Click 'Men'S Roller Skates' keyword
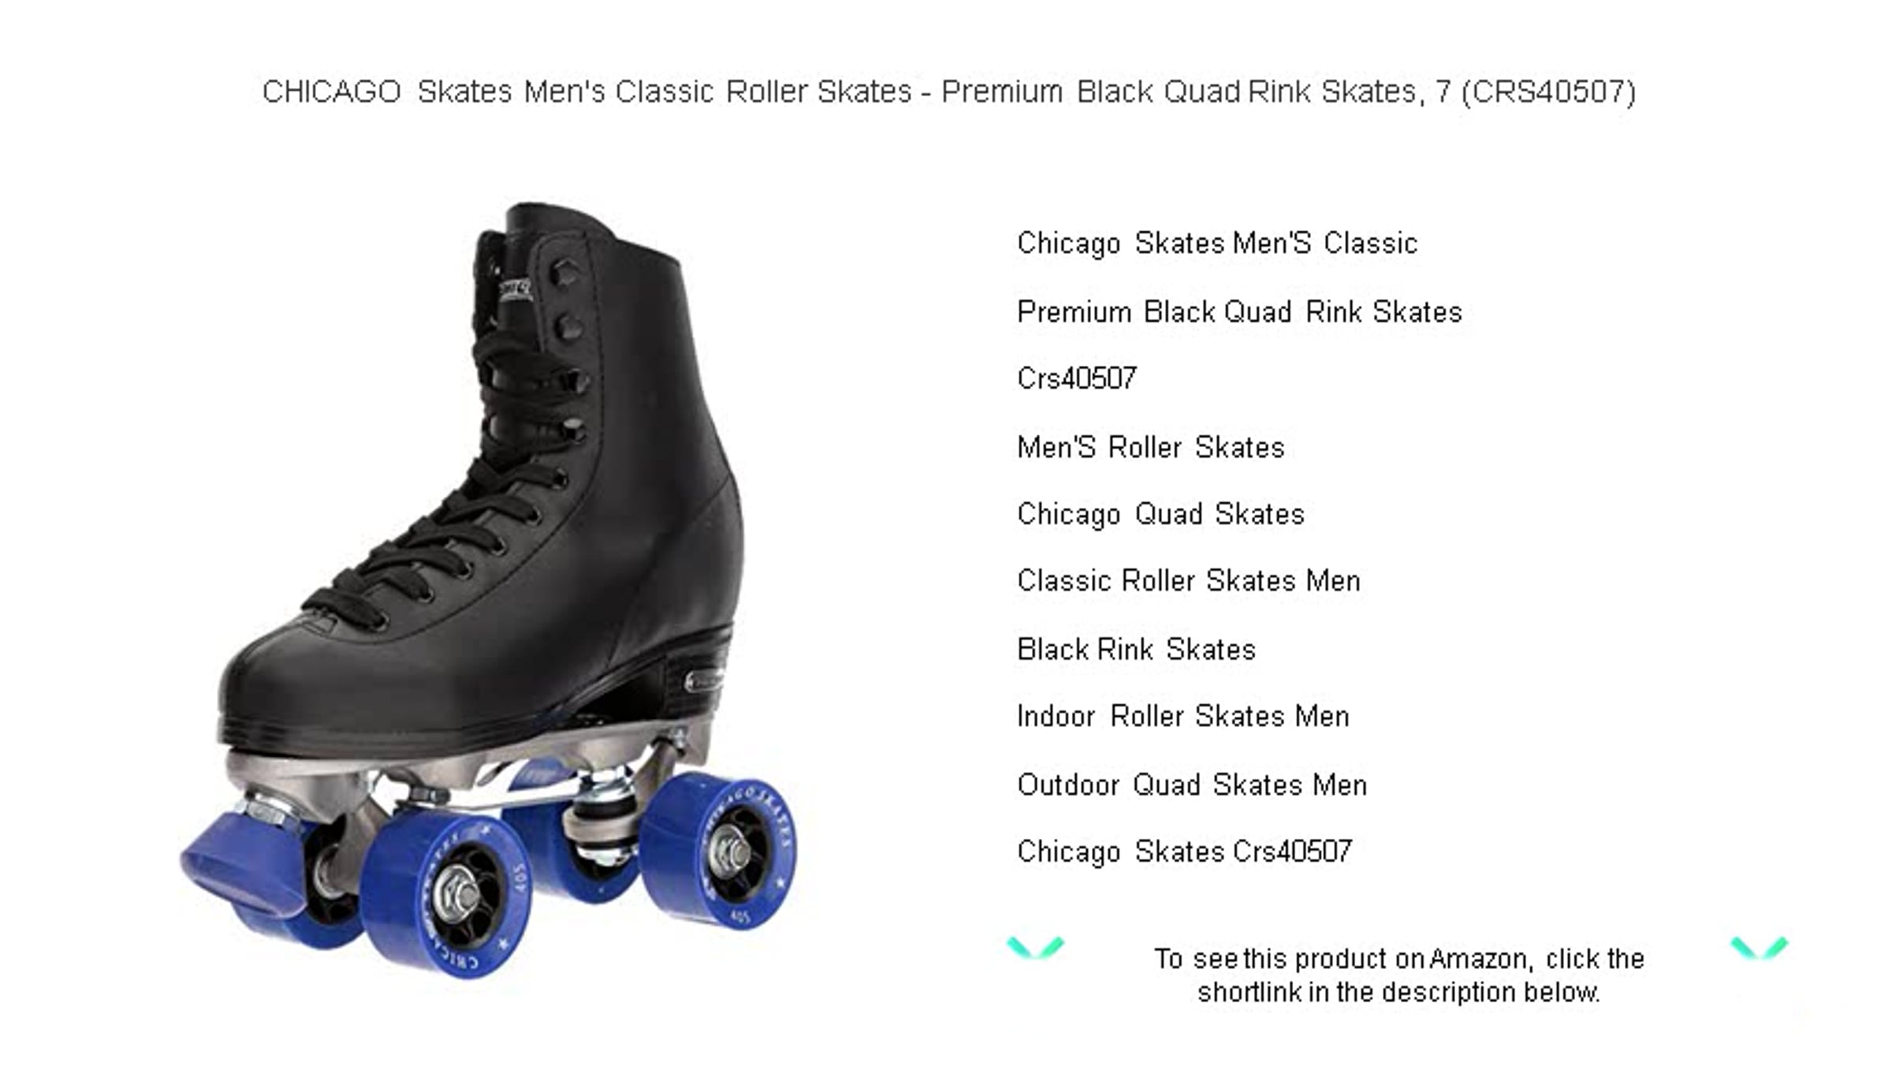1892x1066 pixels. click(1151, 448)
